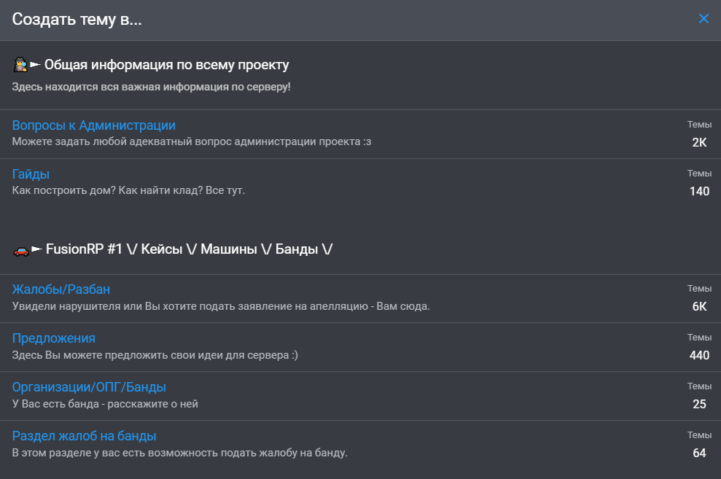Click the 6K topics count for Жалобы/Разбан
Image resolution: width=721 pixels, height=479 pixels.
click(x=699, y=307)
